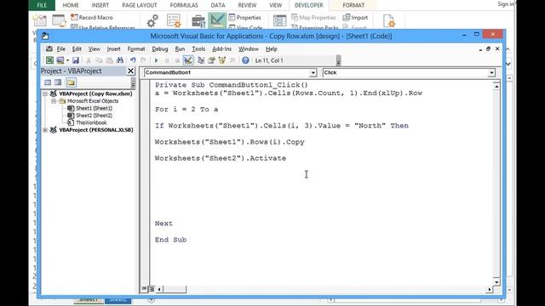Click Record Macro in Excel ribbon

tap(92, 17)
